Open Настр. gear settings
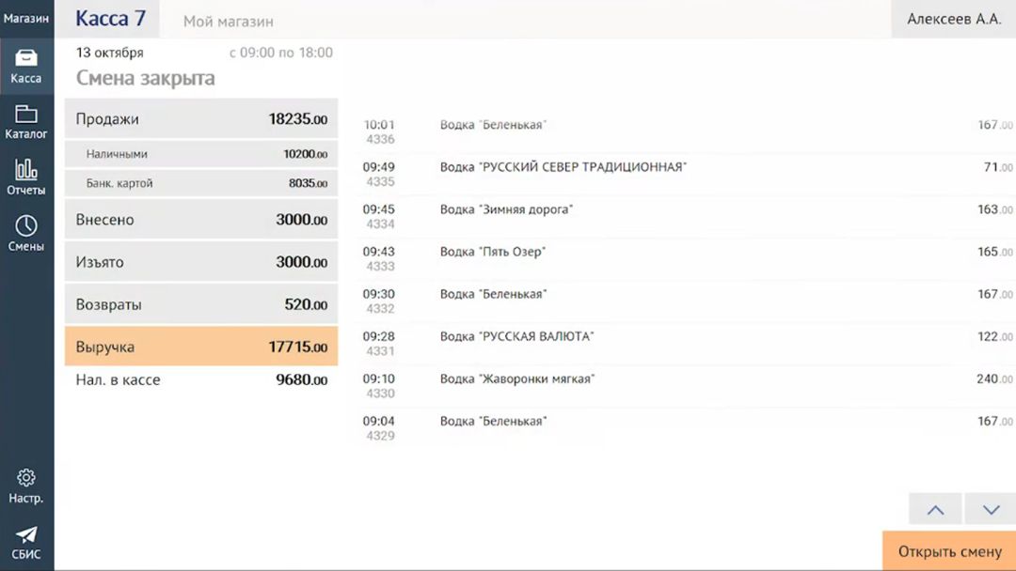The width and height of the screenshot is (1016, 571). (x=26, y=486)
